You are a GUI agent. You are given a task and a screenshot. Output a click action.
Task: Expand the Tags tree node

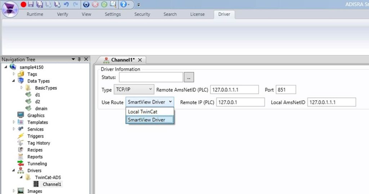pyautogui.click(x=14, y=74)
